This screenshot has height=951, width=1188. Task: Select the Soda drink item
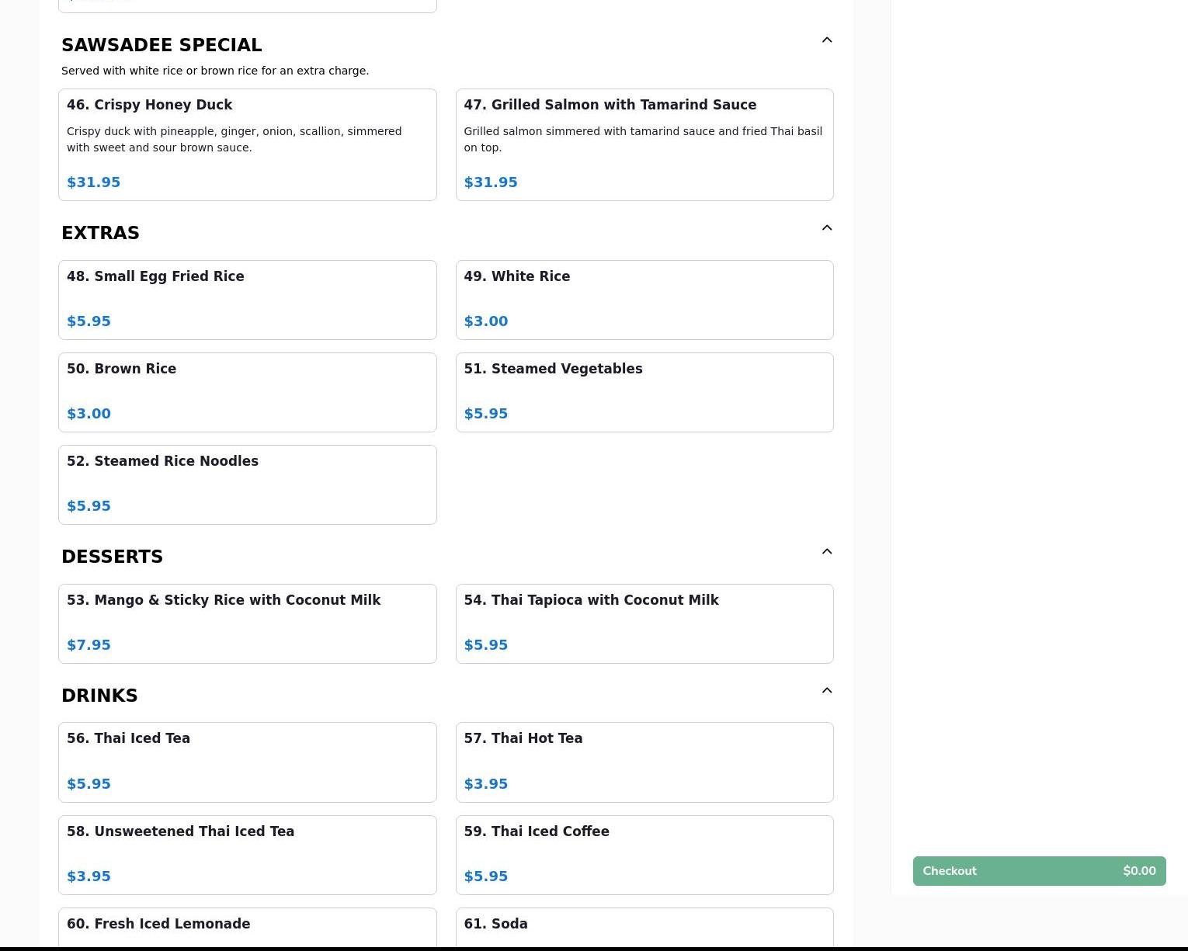tap(644, 928)
